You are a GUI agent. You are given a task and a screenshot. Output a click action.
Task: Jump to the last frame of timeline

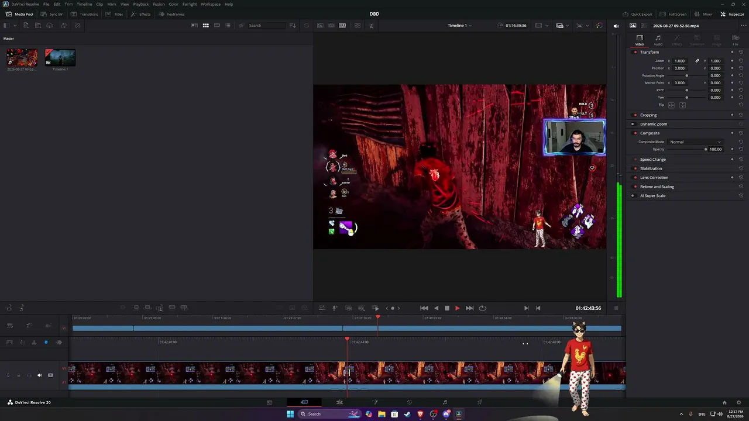(469, 308)
